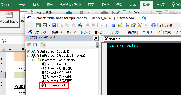The image size is (181, 95).
Task: Open VBA 実行(R) menu
Action: (133, 32)
